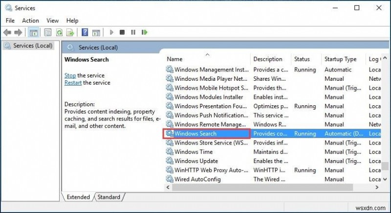Screen dimensions: 391x213
Task: Click gear icon of Windows Push Notification row
Action: pos(170,115)
